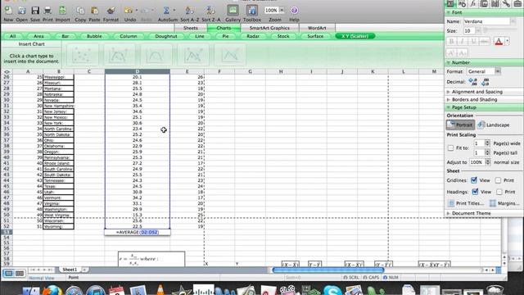
Task: Switch to the WordArt tab
Action: (317, 28)
